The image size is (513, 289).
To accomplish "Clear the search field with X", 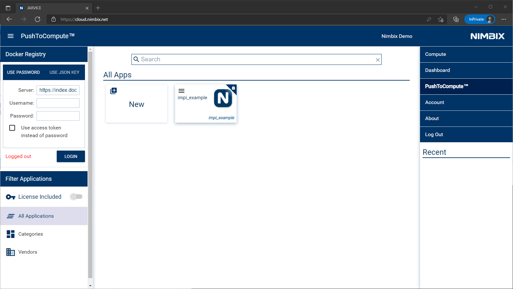I will tap(378, 60).
